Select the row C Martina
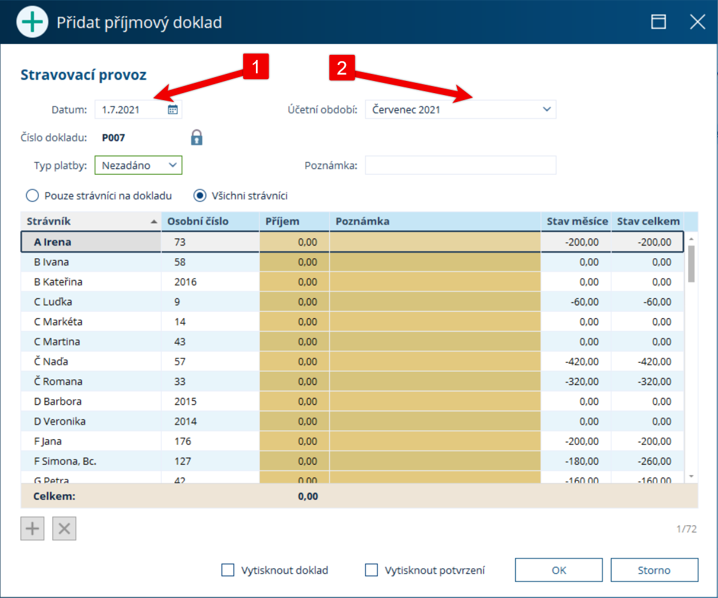 pos(352,342)
